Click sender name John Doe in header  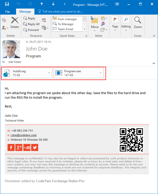click(x=37, y=49)
